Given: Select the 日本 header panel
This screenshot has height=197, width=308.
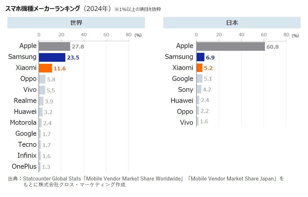Looking at the screenshot, I should 232,22.
